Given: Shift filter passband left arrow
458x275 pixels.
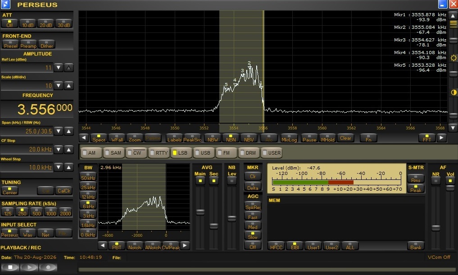Looking at the screenshot, I should (x=102, y=245).
